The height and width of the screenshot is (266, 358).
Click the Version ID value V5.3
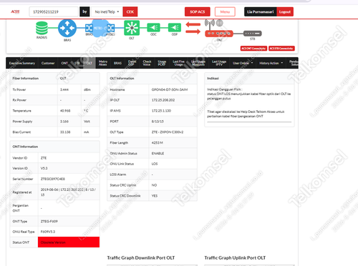(x=44, y=168)
